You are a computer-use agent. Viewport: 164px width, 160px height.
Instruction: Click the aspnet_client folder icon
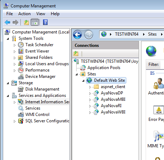coord(96,87)
